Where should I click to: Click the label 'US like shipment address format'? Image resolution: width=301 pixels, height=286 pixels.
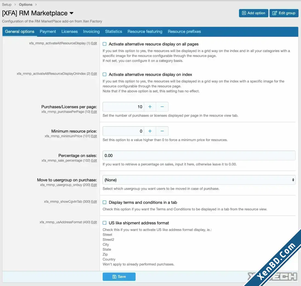(139, 223)
